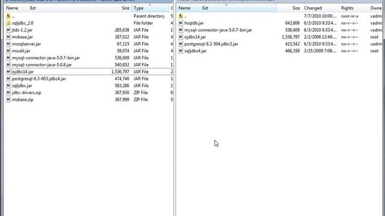Click the sqljdbc4.jar file icon
385x216 pixels.
180,51
